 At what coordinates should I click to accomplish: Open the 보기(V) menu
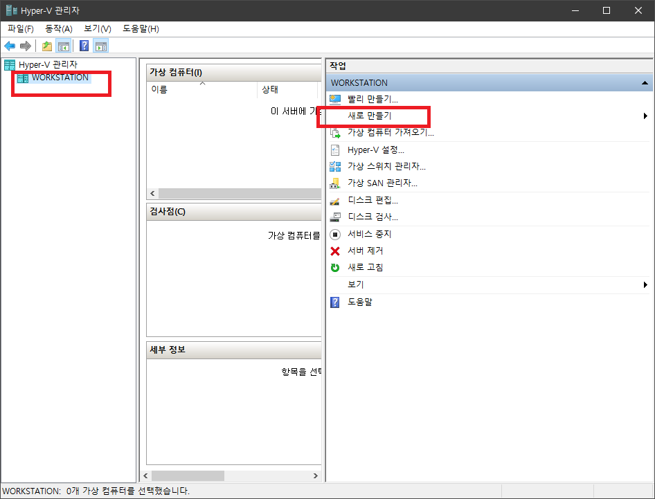click(98, 29)
